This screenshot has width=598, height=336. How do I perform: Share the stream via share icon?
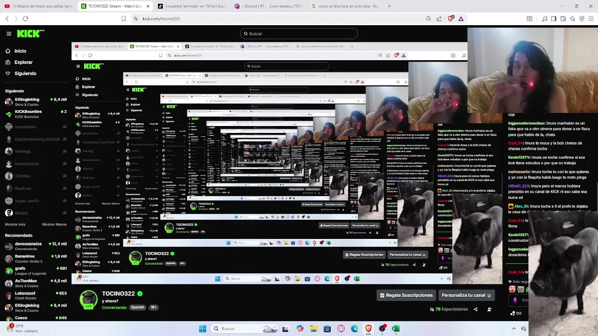coord(476,309)
